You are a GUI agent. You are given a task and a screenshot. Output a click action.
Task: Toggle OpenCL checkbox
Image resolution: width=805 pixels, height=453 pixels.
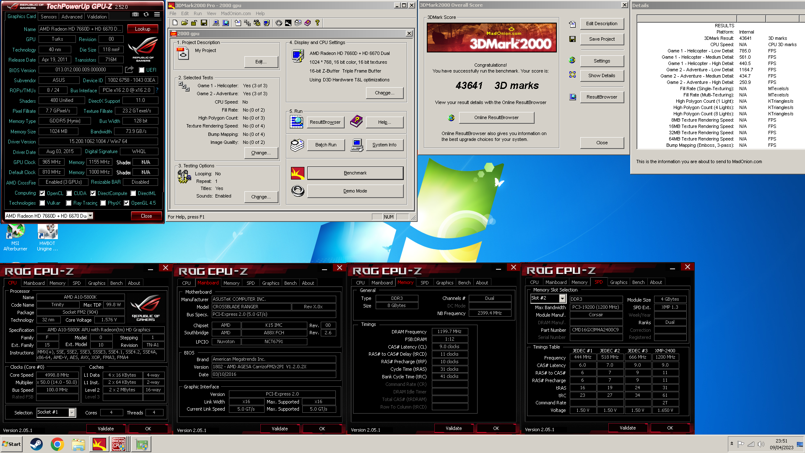pos(42,193)
